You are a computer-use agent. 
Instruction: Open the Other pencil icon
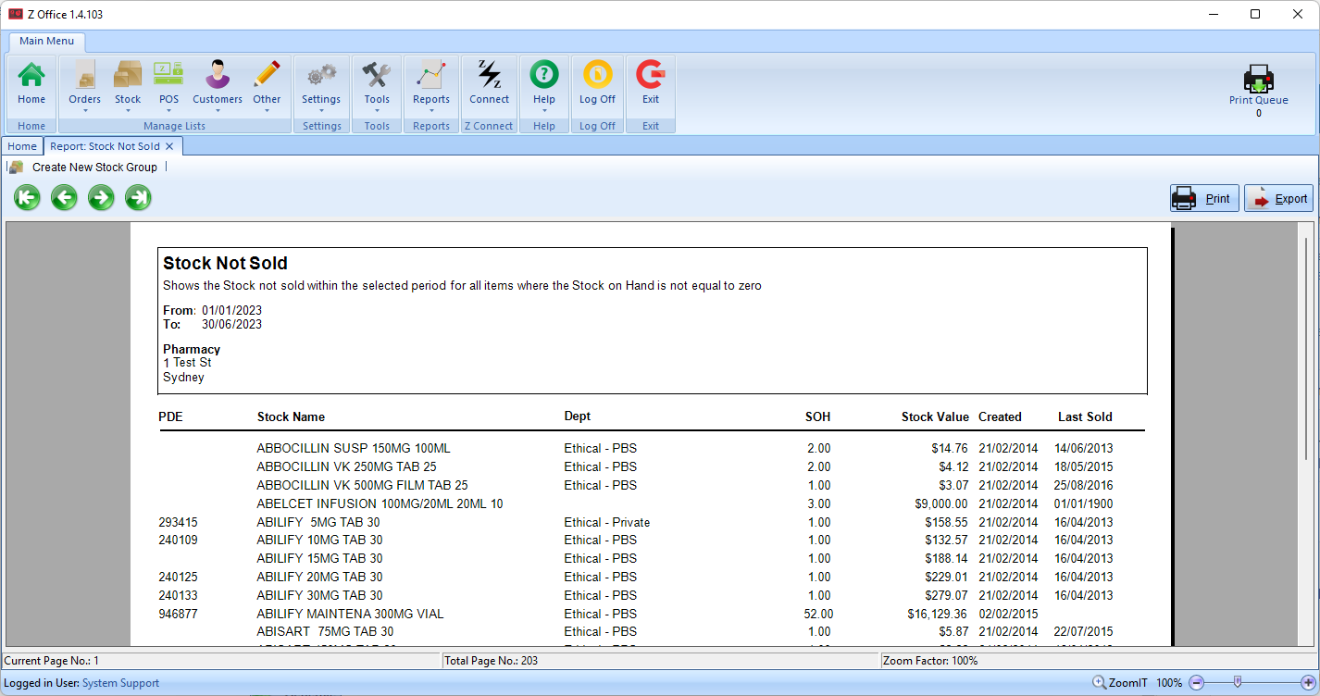267,74
